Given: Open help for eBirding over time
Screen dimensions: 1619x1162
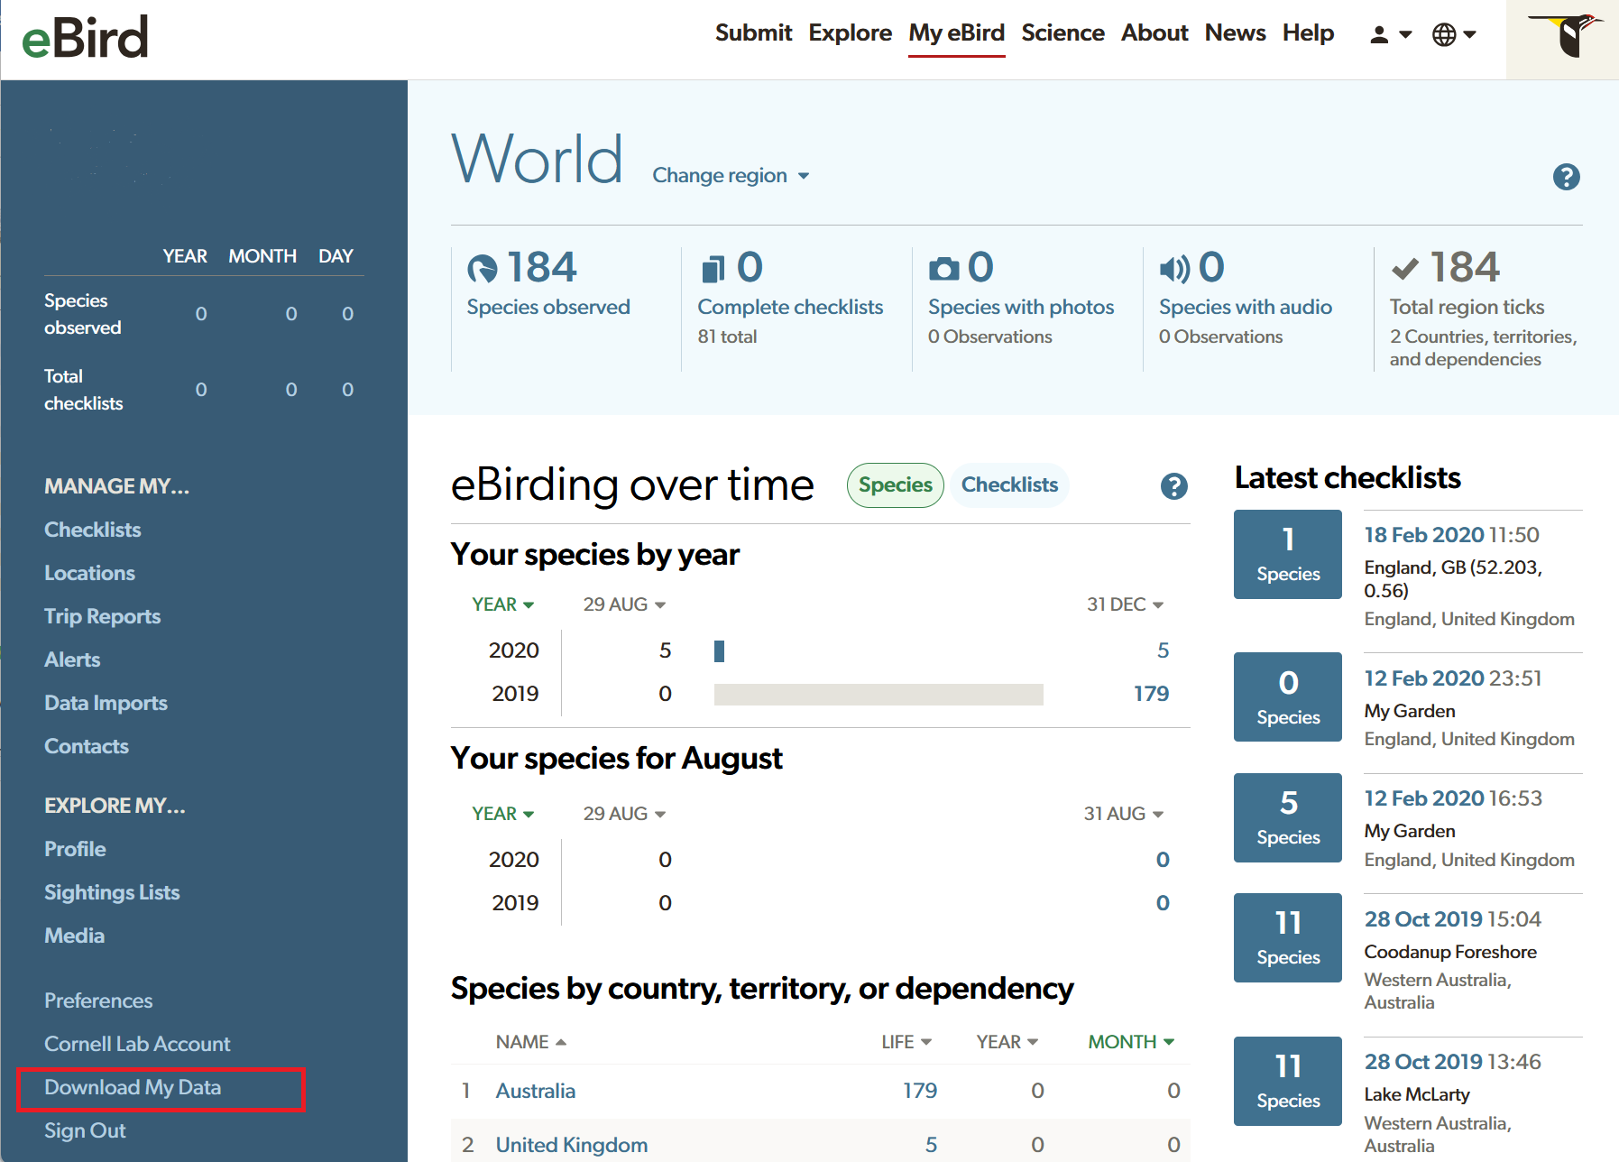Looking at the screenshot, I should 1173,486.
